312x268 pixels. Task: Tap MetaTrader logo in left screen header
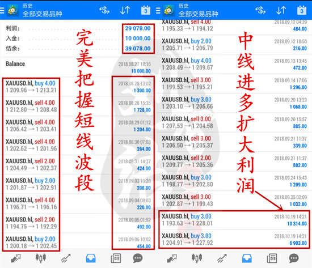tap(12, 10)
